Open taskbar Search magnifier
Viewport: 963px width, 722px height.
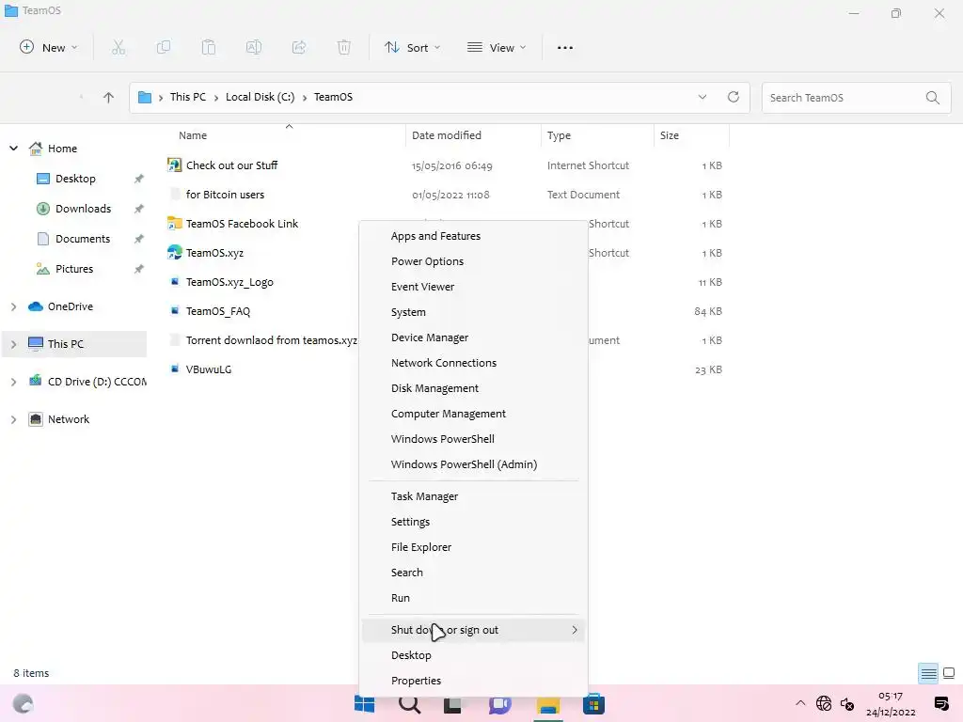(x=410, y=704)
